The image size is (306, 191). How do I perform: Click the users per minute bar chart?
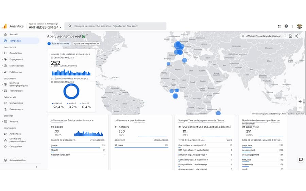pyautogui.click(x=71, y=73)
